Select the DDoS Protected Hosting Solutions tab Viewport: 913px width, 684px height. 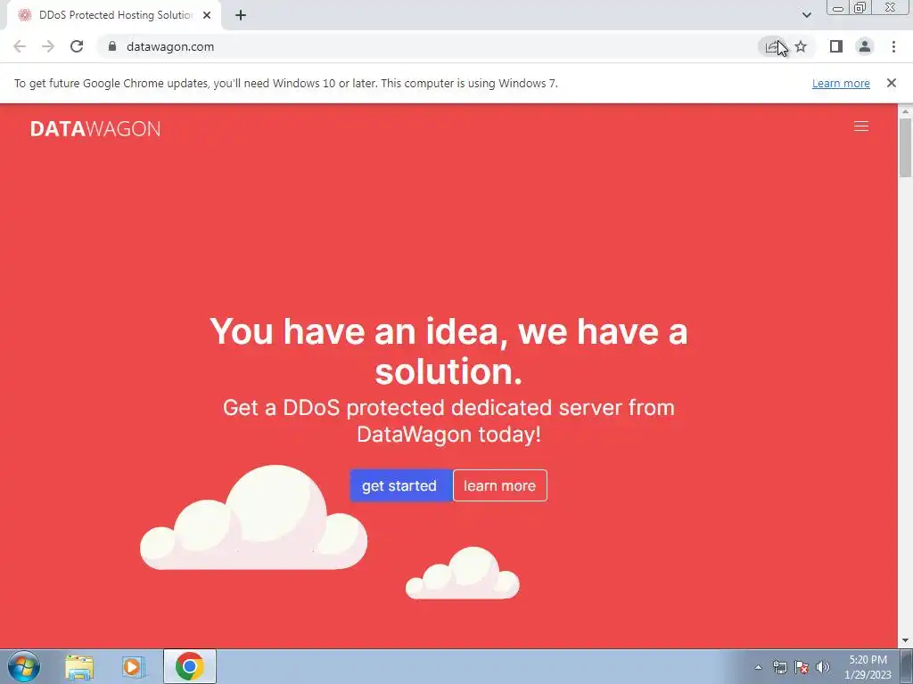click(x=114, y=16)
